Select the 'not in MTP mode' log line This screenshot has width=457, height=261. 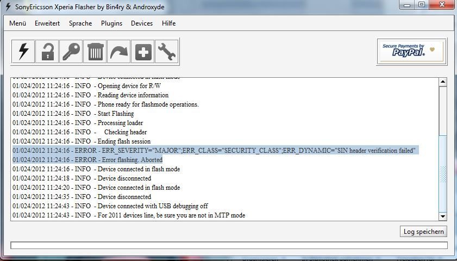[x=129, y=215]
